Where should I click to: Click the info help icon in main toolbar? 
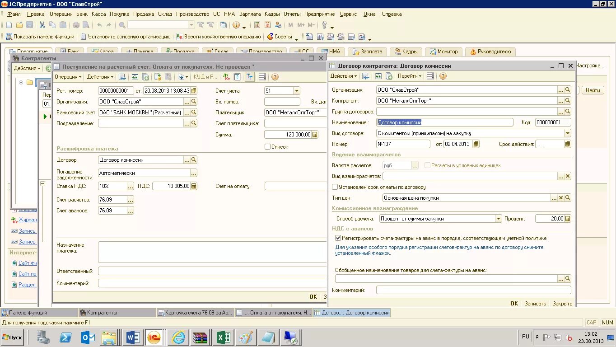[x=236, y=25]
